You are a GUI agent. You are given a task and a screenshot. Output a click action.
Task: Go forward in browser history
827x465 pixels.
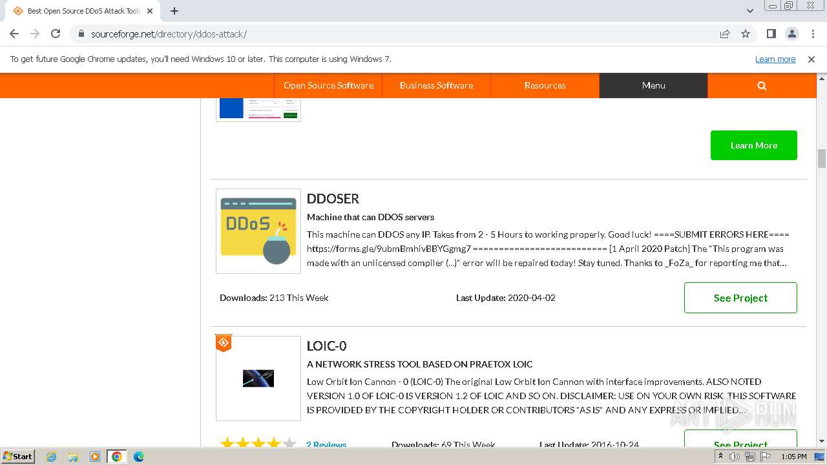click(x=35, y=34)
